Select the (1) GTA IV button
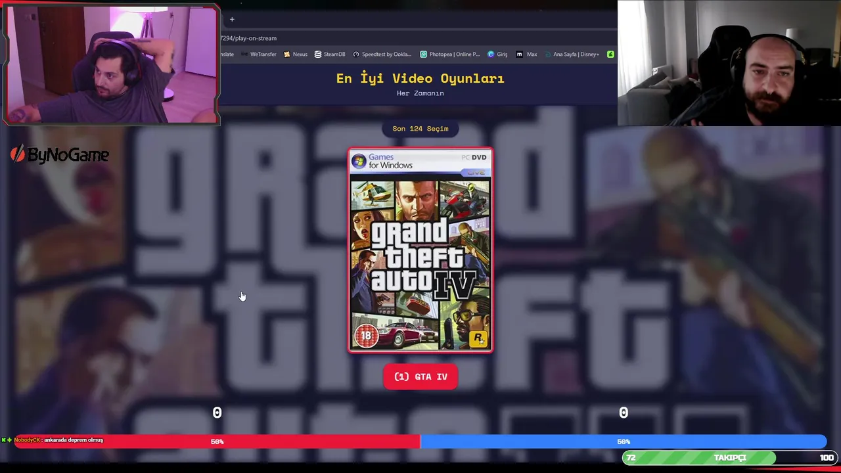Image resolution: width=841 pixels, height=473 pixels. pos(420,377)
